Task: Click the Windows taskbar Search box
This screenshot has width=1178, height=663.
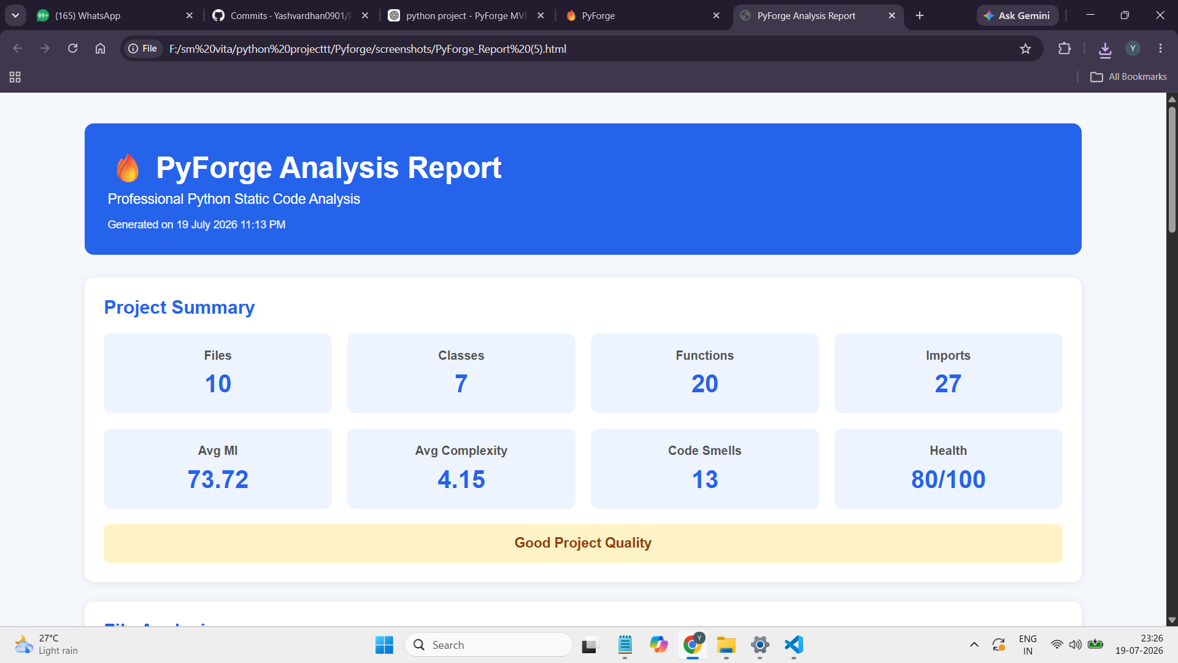Action: coord(489,645)
